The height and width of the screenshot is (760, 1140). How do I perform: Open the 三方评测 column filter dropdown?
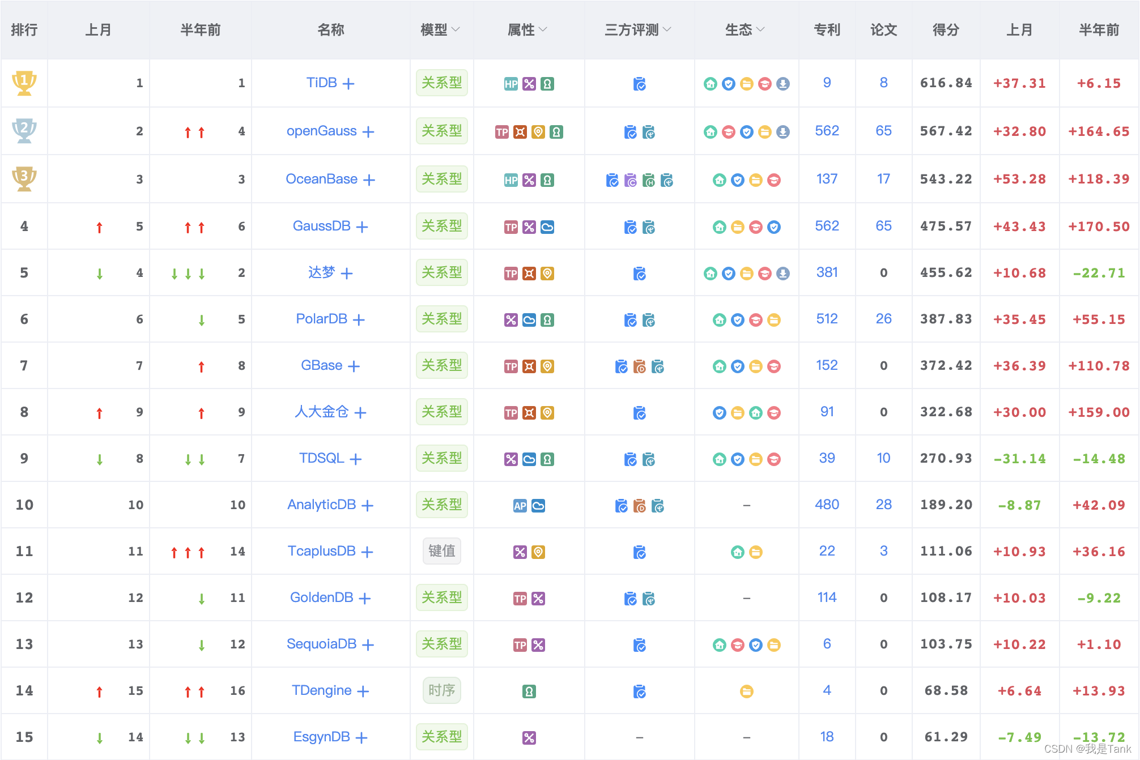tap(667, 29)
